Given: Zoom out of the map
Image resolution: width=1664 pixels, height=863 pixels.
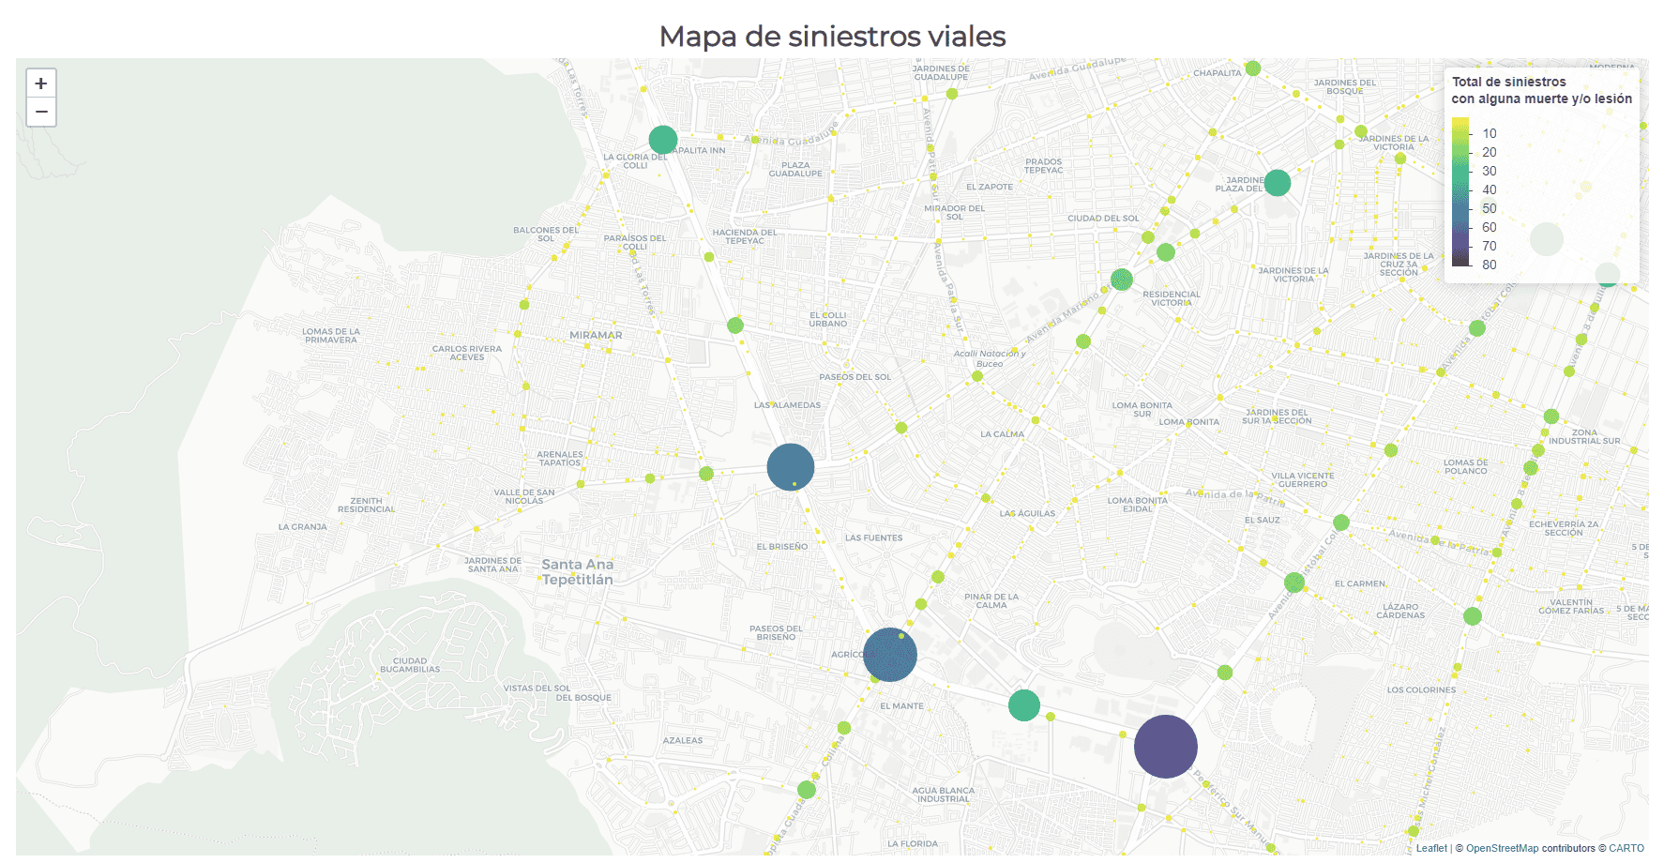Looking at the screenshot, I should pos(41,112).
